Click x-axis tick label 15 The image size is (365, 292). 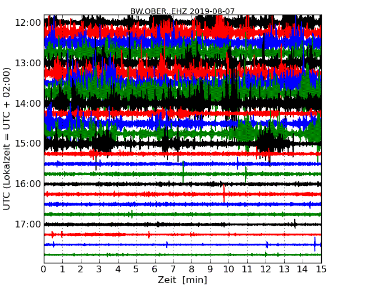pyautogui.click(x=321, y=269)
